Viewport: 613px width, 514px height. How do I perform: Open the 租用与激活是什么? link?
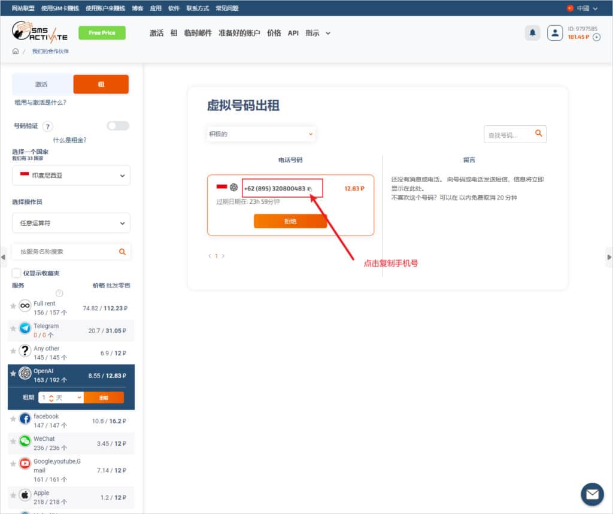(x=40, y=102)
